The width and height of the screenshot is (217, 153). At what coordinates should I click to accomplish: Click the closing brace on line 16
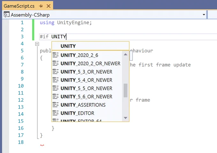click(53, 128)
